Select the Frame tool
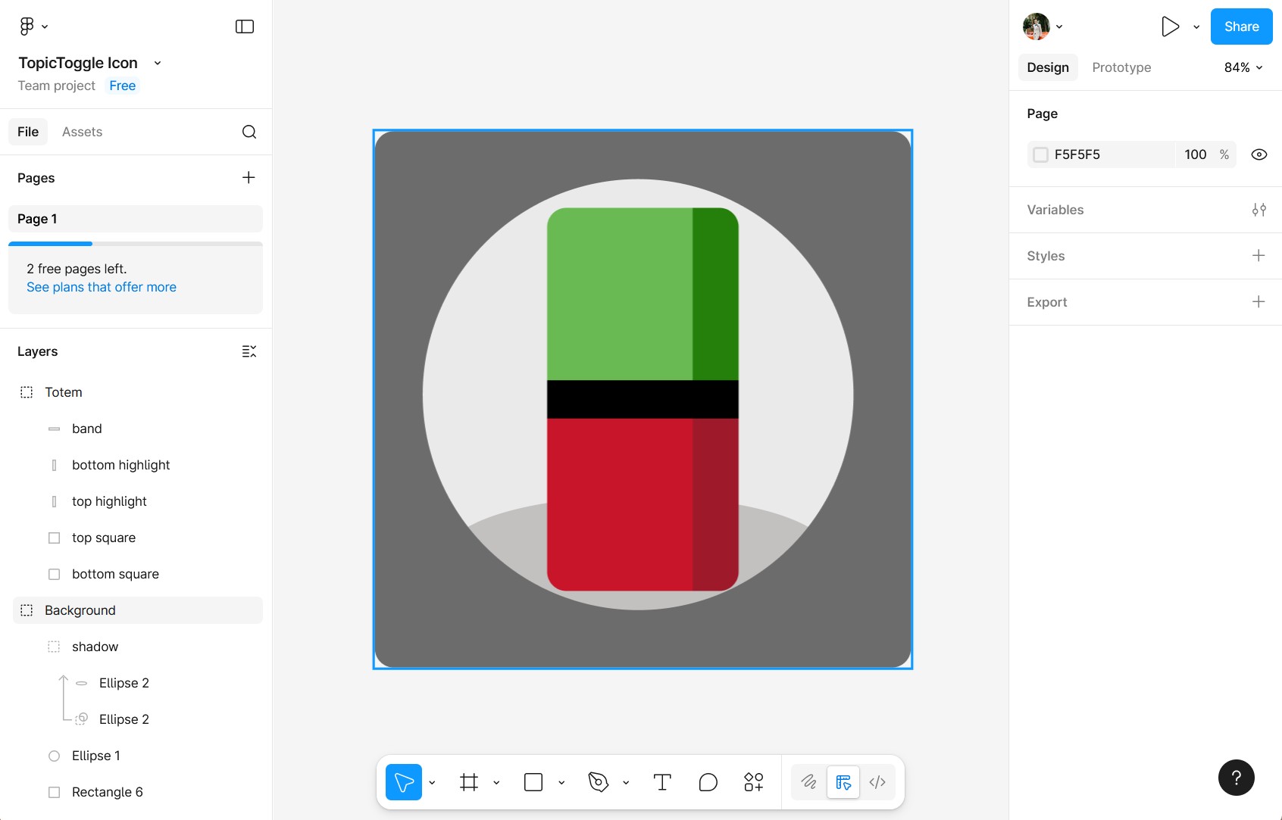 click(x=470, y=782)
